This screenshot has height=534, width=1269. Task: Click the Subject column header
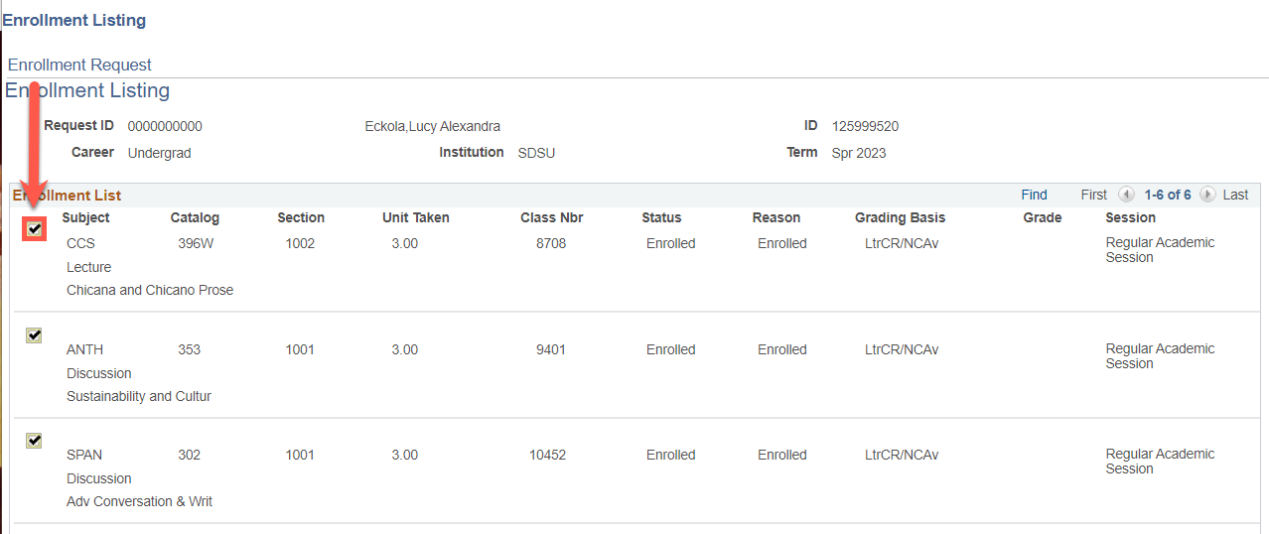click(85, 217)
